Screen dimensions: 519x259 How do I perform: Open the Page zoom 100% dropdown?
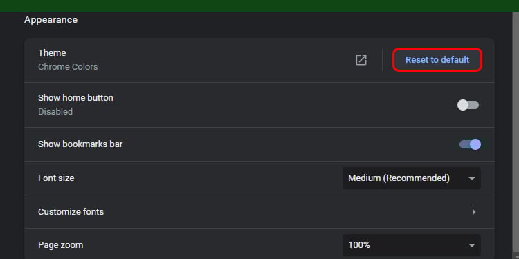tap(412, 245)
